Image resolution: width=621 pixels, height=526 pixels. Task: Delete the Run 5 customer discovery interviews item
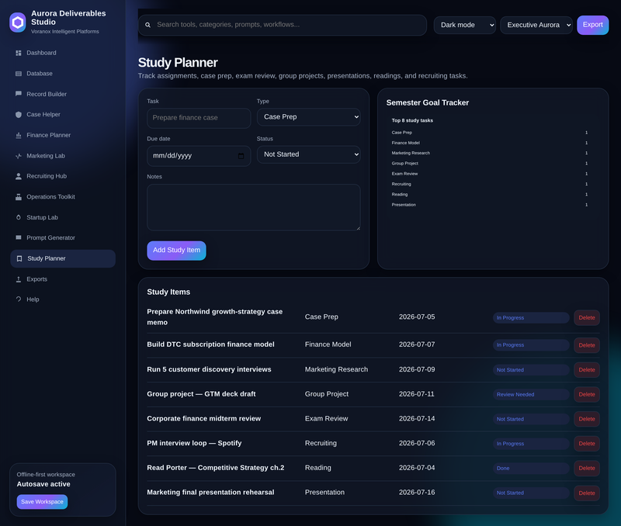point(587,370)
